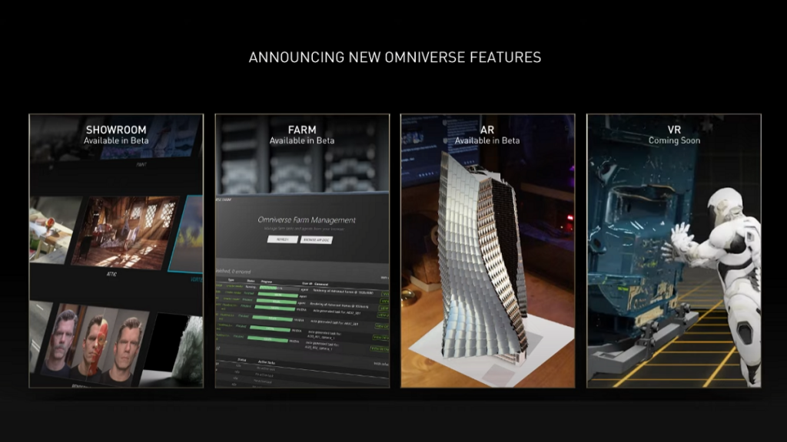Click "Available in Beta" under AR
Viewport: 787px width, 442px height.
coord(487,141)
